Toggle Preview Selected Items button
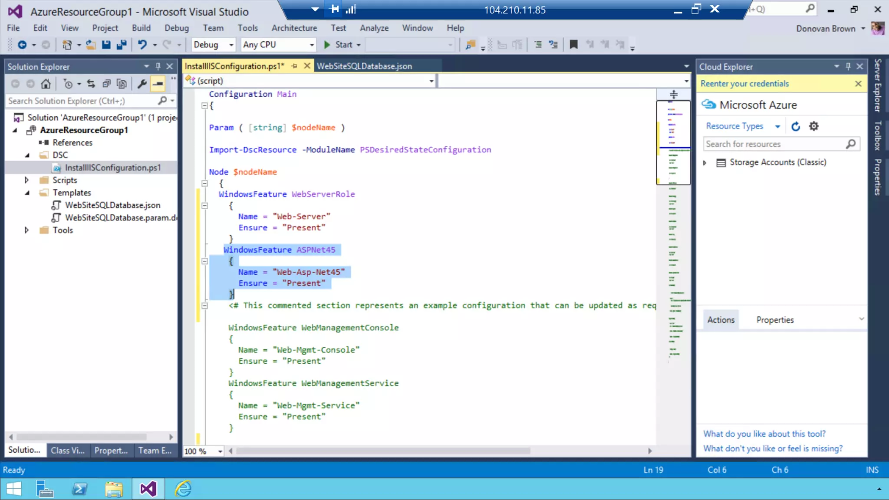 click(158, 84)
